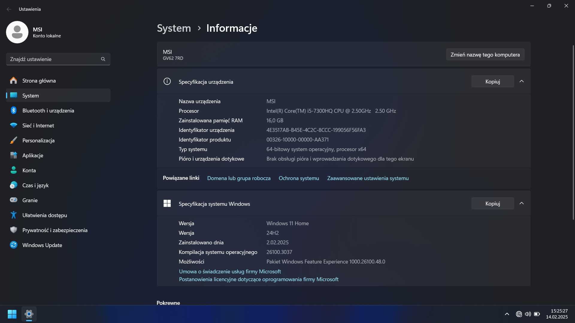This screenshot has height=323, width=575.
Task: Click the shield icon for Prywatność i zabezpieczenia
Action: tap(13, 230)
